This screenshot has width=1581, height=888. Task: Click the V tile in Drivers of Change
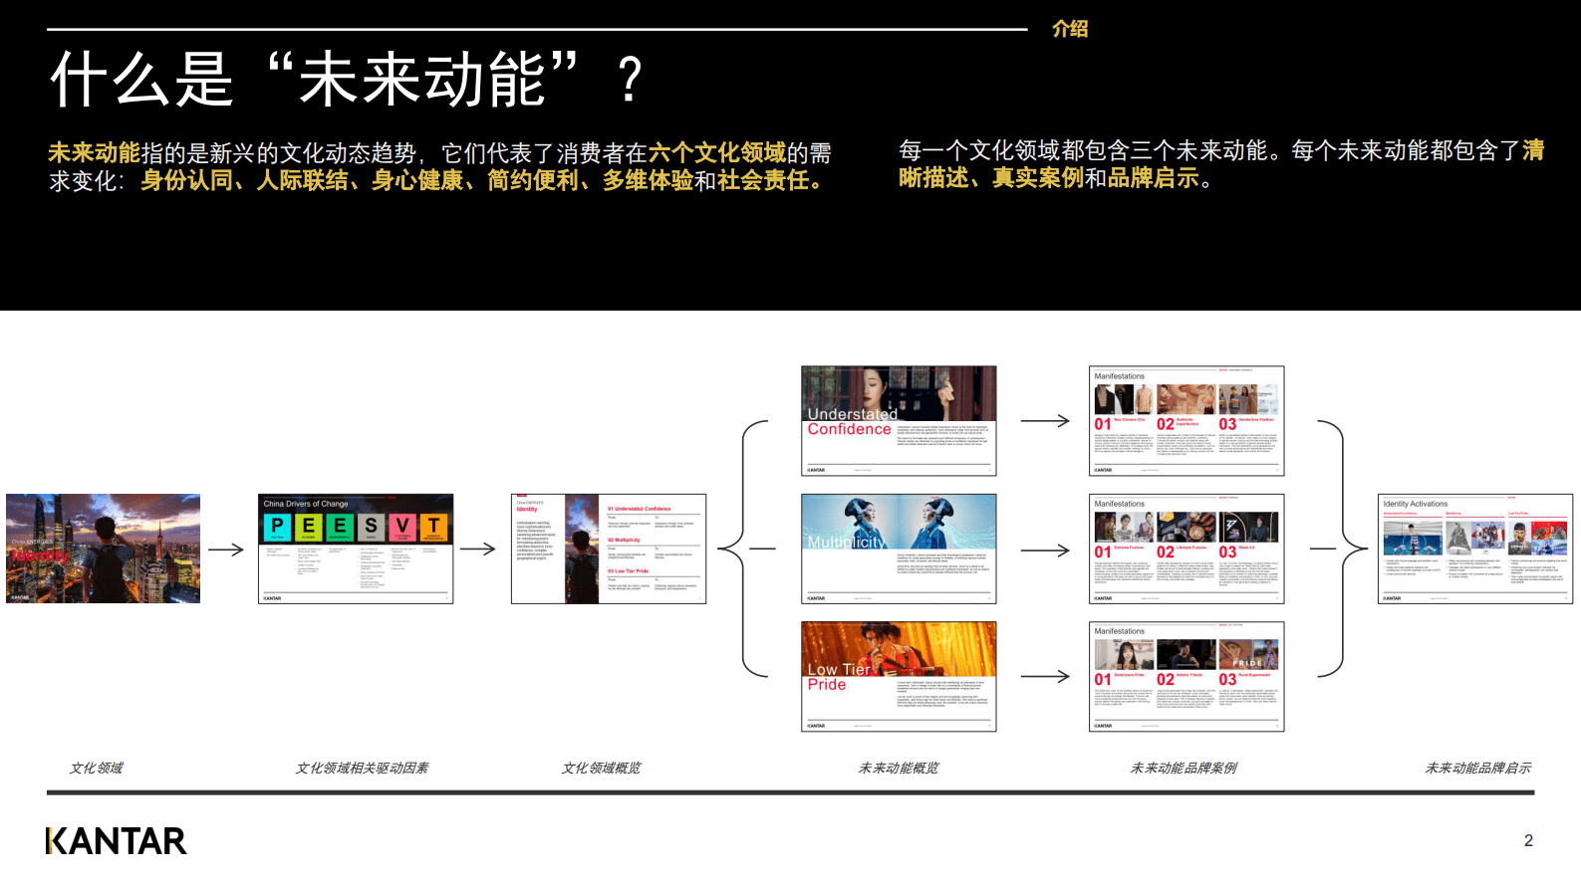(402, 527)
